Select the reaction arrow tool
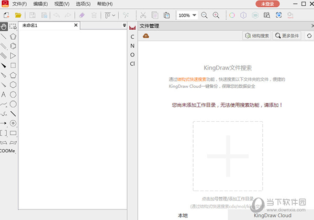 point(4,123)
